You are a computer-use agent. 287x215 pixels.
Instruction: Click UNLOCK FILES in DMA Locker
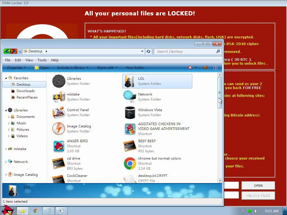point(258,196)
